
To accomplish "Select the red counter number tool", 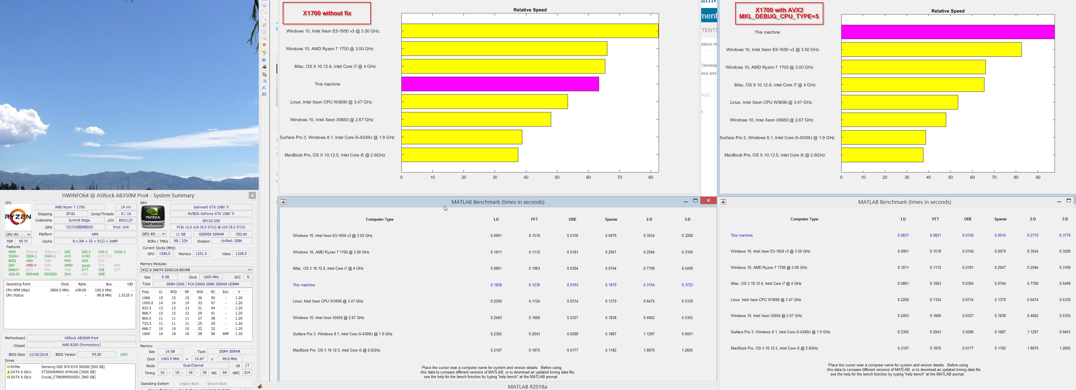I will click(x=264, y=45).
